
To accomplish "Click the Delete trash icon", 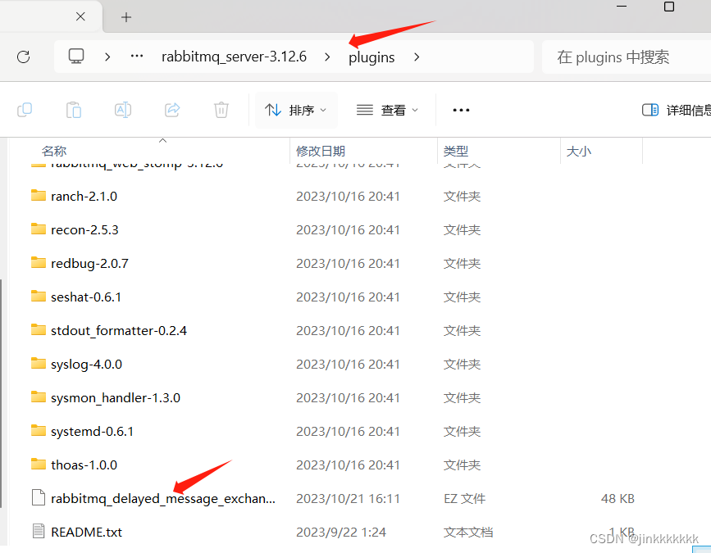I will coord(221,110).
